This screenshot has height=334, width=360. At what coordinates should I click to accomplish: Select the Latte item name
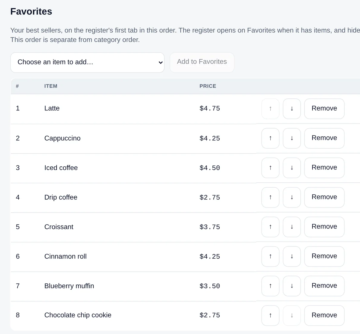coord(52,108)
